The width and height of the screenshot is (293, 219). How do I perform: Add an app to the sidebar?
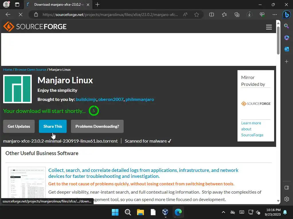pos(286,62)
